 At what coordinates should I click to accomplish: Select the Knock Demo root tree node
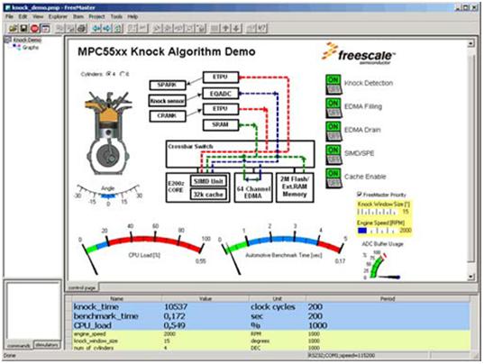click(x=27, y=40)
